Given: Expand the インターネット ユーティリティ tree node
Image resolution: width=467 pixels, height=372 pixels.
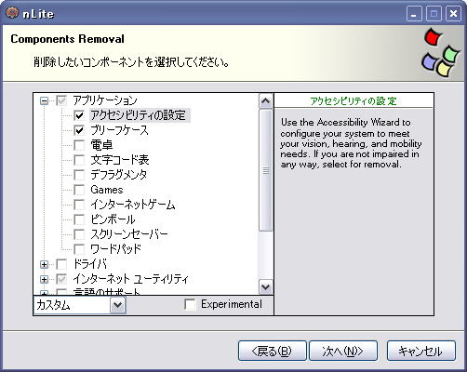Looking at the screenshot, I should coord(45,279).
